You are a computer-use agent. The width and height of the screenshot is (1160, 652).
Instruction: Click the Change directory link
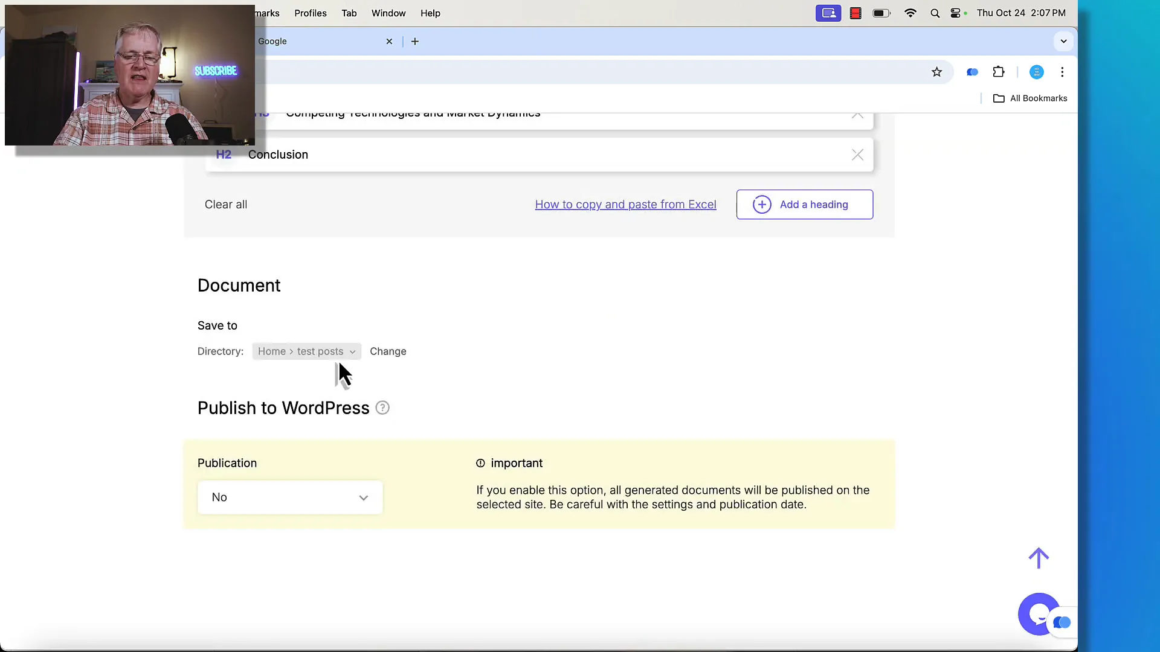388,351
